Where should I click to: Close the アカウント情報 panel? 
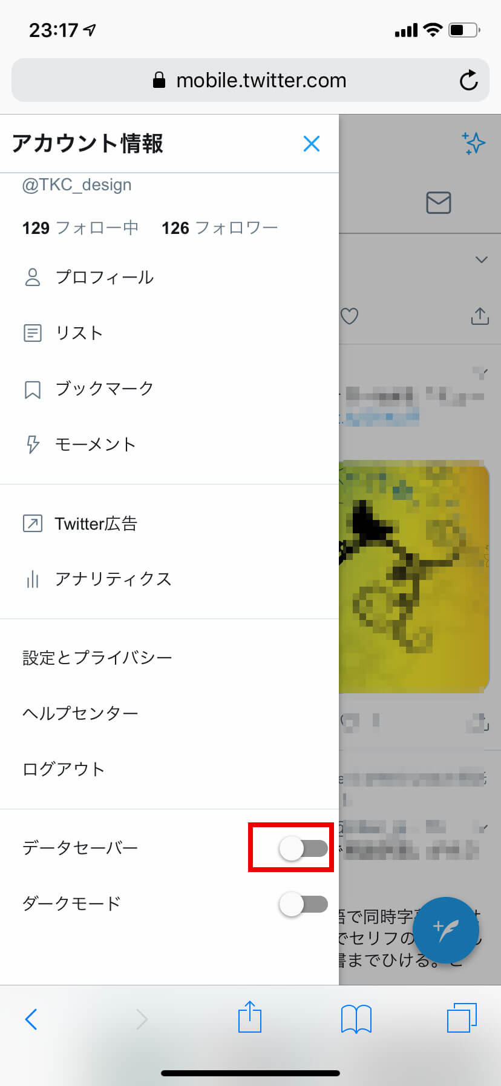click(x=312, y=144)
